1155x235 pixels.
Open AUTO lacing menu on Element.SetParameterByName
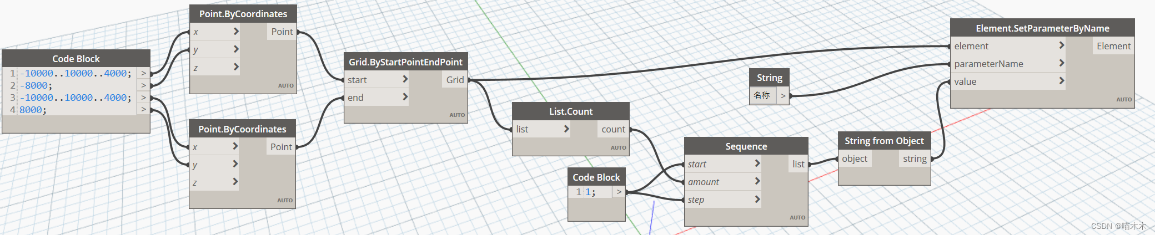pyautogui.click(x=1124, y=100)
